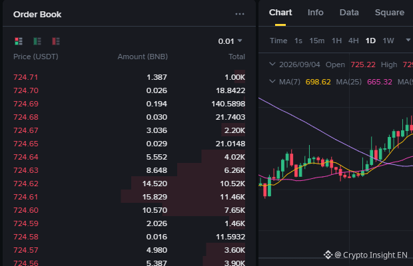Show sell orders only view icon

tap(56, 41)
